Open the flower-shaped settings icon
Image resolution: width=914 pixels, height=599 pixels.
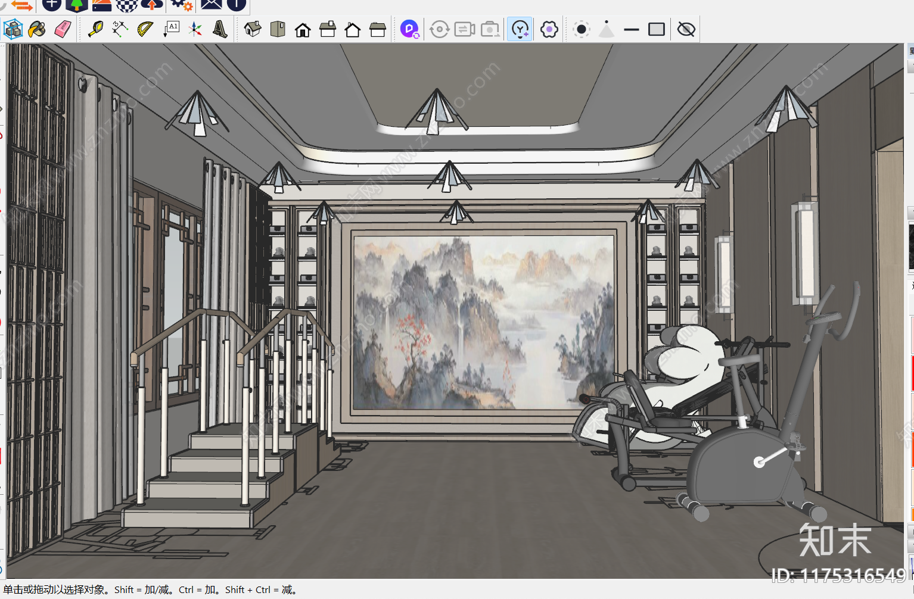[x=549, y=29]
